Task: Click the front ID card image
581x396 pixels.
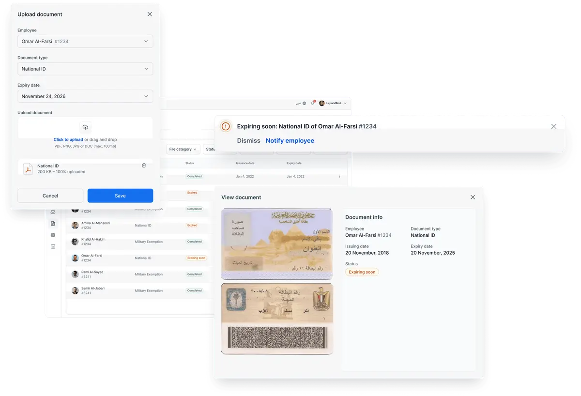Action: coord(276,244)
